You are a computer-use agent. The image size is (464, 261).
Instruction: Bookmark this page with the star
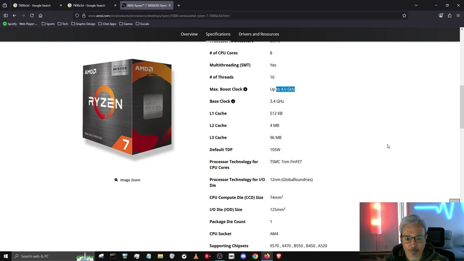(404, 16)
